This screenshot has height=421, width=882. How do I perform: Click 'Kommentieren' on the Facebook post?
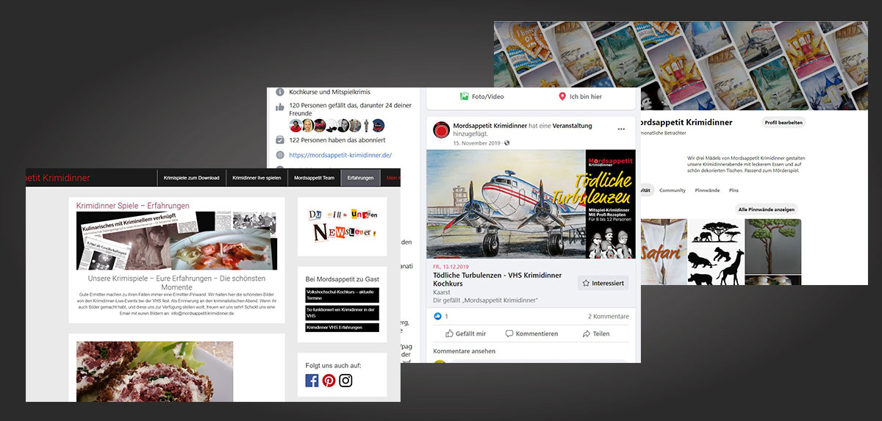[531, 334]
